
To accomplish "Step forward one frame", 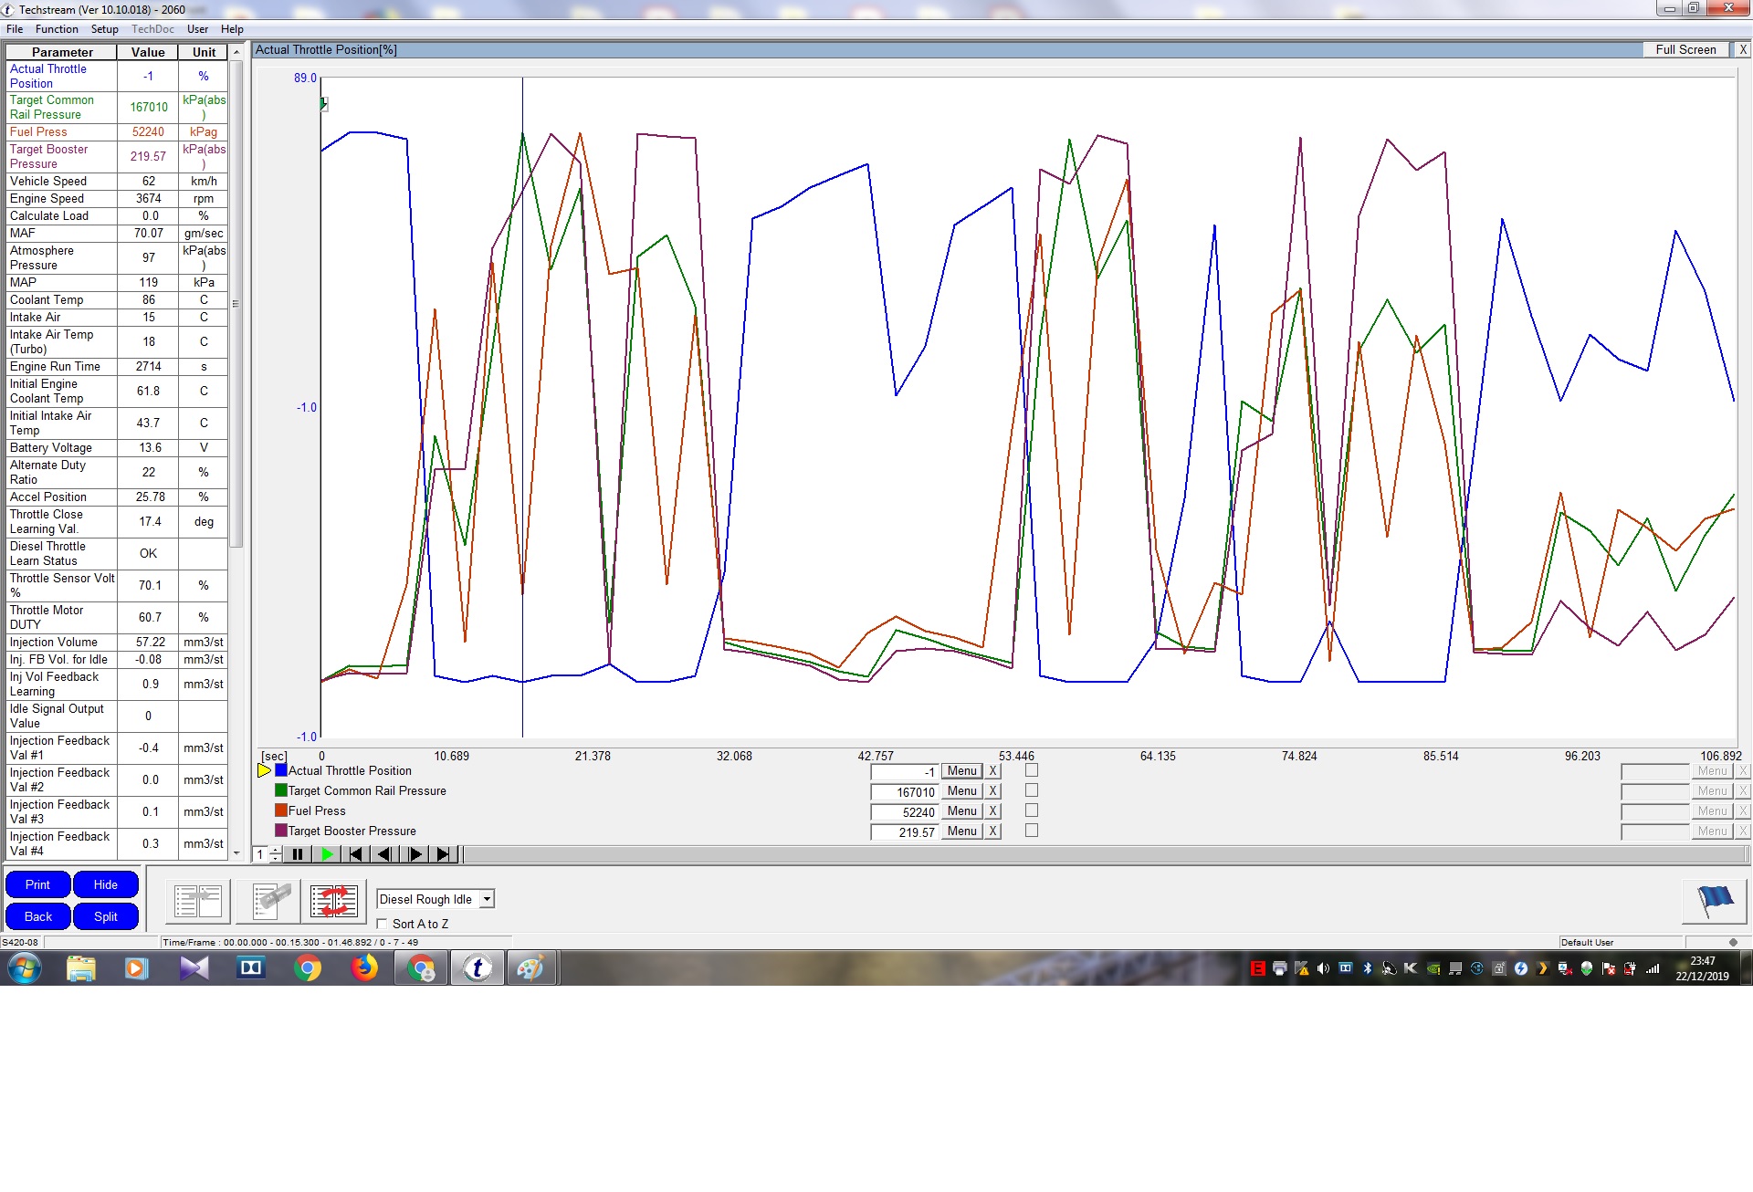I will pyautogui.click(x=415, y=854).
